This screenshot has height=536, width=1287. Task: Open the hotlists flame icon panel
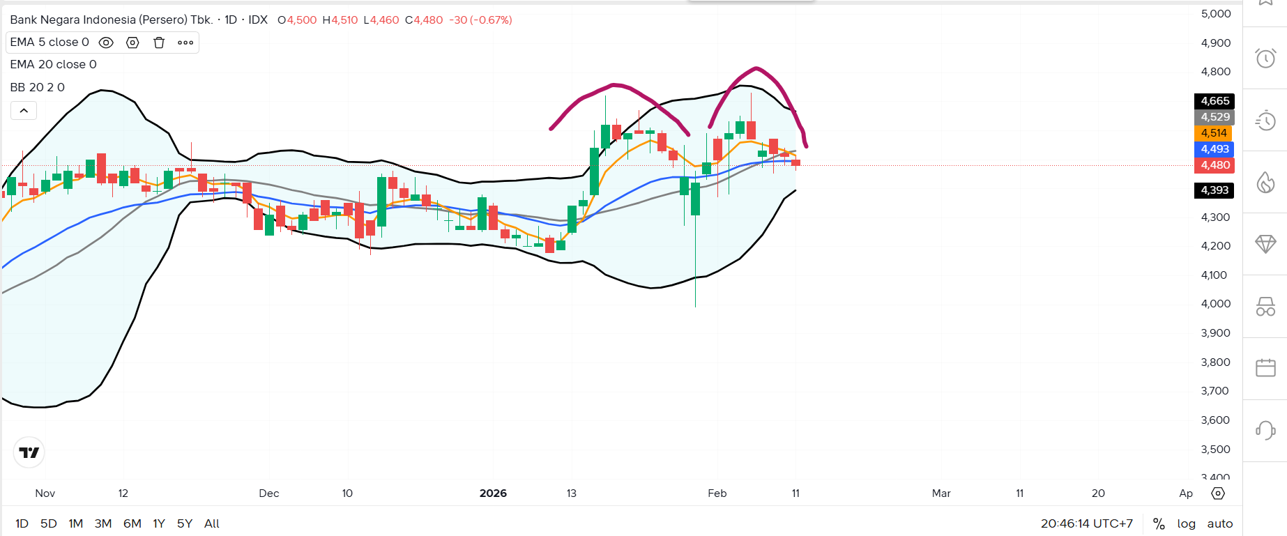pyautogui.click(x=1265, y=183)
